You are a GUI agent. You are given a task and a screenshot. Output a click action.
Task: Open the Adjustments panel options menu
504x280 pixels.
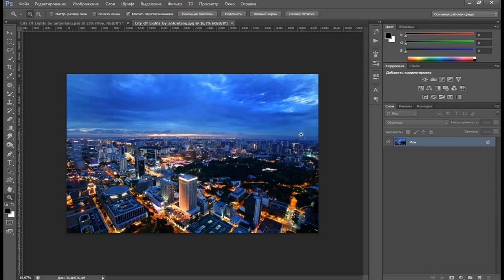(497, 66)
